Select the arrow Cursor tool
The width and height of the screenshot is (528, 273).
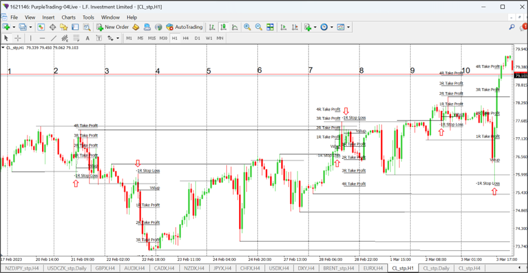(6, 38)
